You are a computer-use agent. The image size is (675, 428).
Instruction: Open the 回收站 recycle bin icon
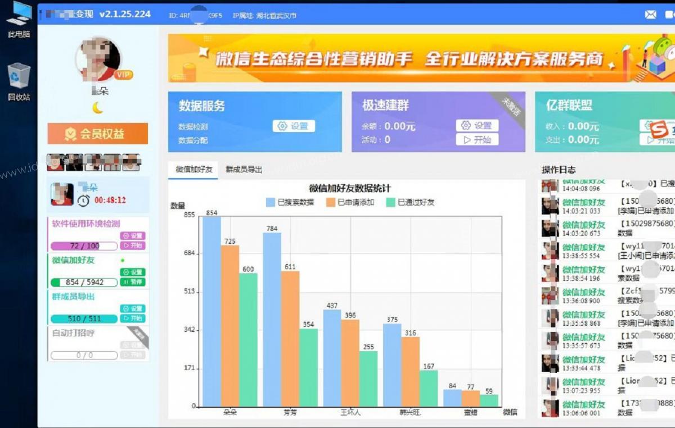point(19,82)
